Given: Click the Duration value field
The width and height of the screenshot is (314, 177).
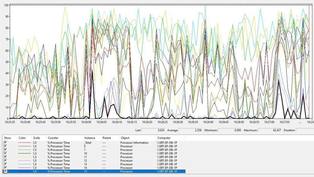Looking at the screenshot, I should 305,130.
